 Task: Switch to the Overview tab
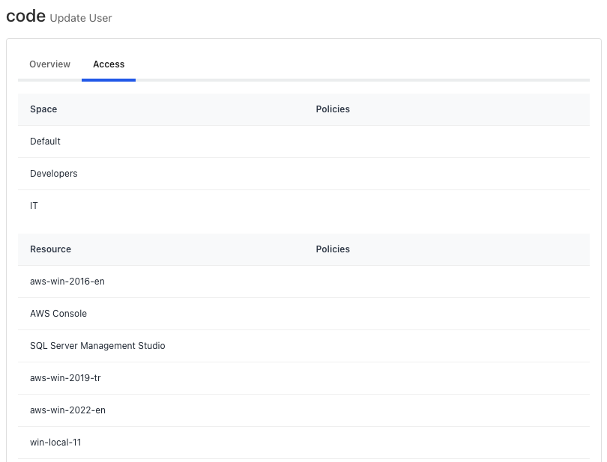[49, 64]
